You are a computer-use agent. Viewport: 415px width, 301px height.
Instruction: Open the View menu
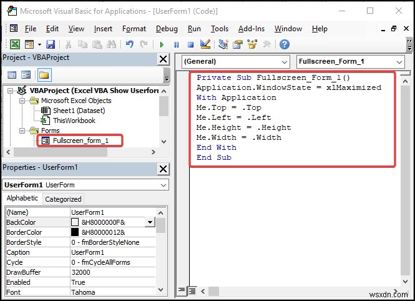point(76,29)
